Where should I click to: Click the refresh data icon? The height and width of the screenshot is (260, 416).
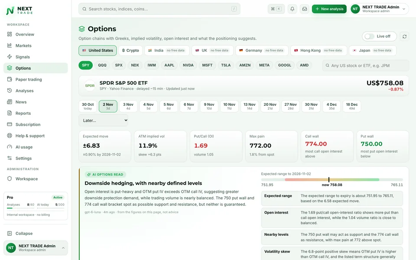(x=404, y=36)
